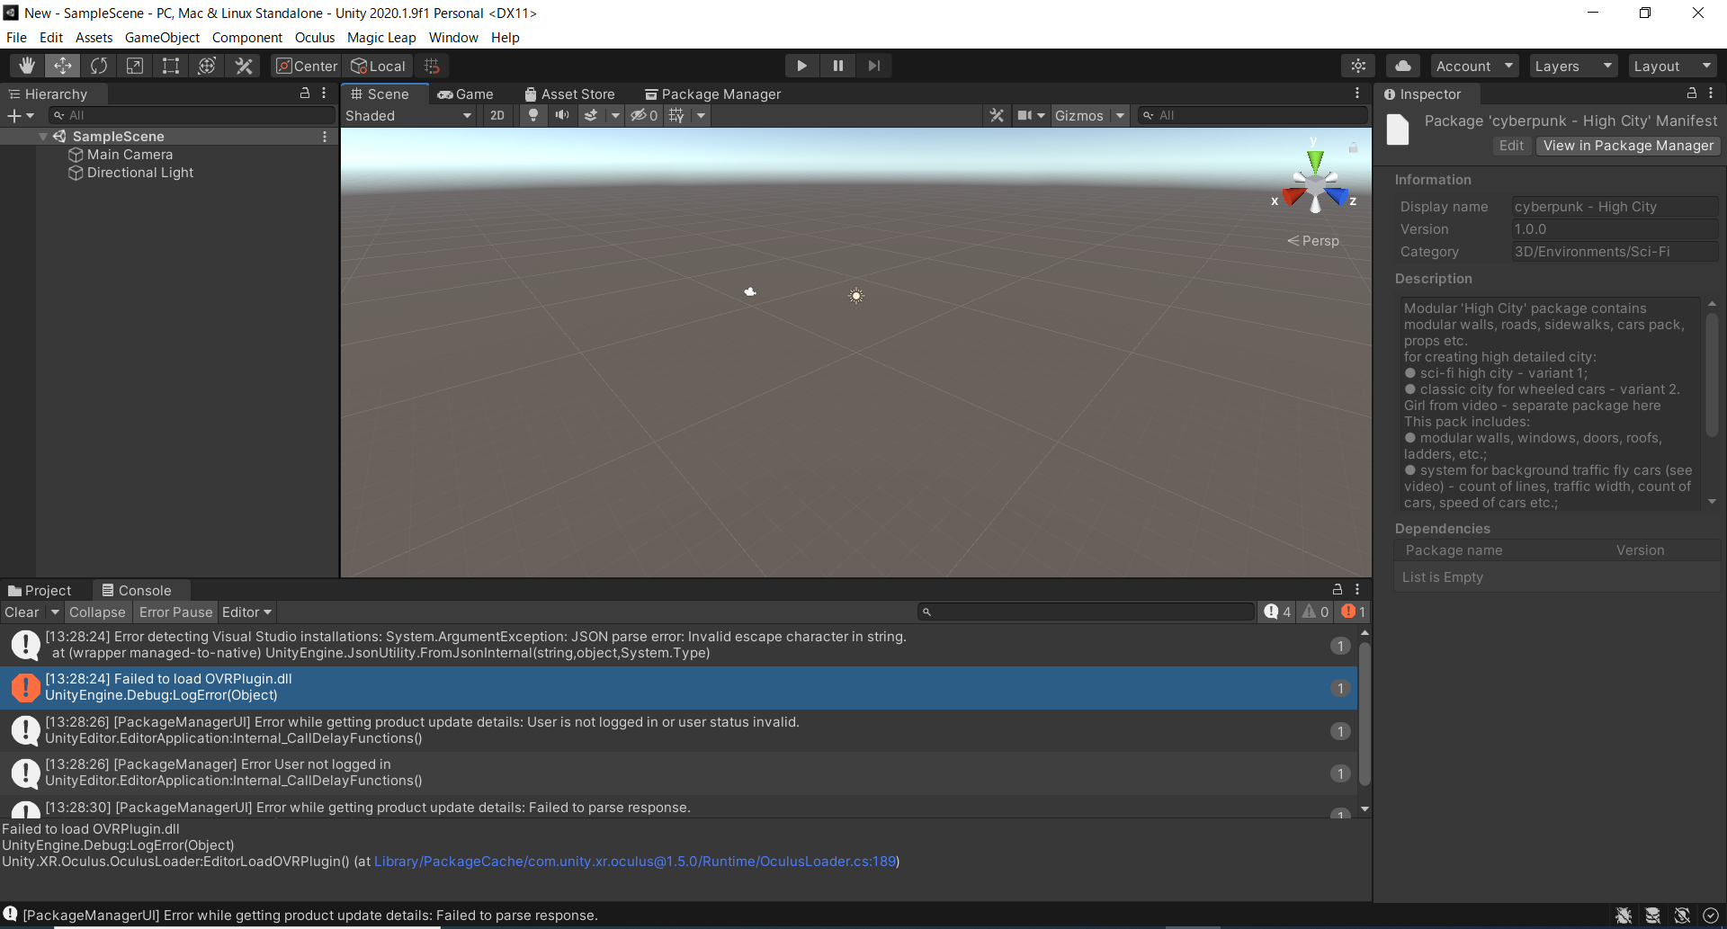Toggle info messages count filter
Viewport: 1727px width, 929px height.
pos(1277,612)
